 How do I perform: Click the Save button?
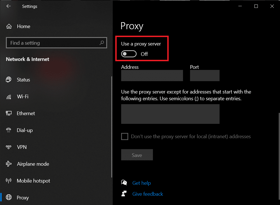pyautogui.click(x=137, y=155)
